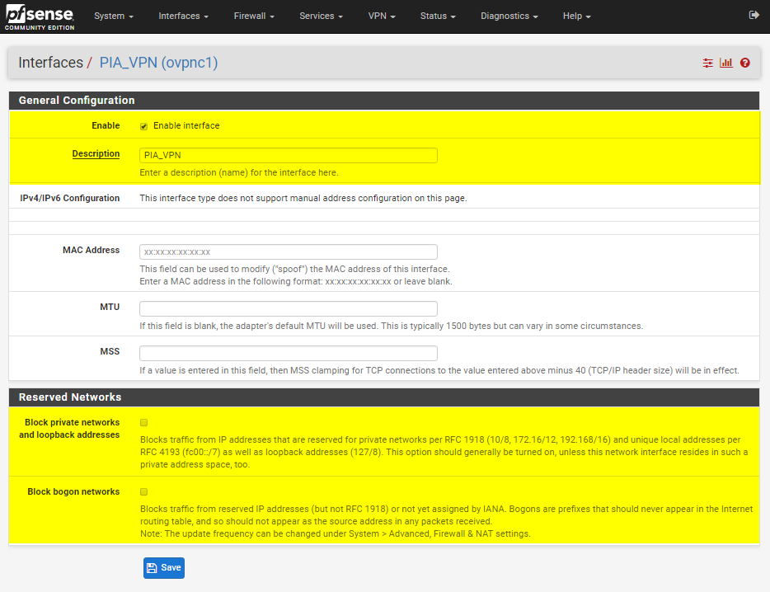
Task: Click the red help question mark icon
Action: coord(745,63)
